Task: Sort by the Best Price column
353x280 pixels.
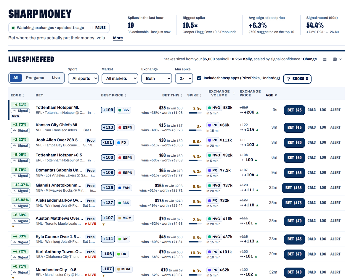Action: 114,95
